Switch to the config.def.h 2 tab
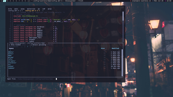The width and height of the screenshot is (173, 97). coord(32,11)
